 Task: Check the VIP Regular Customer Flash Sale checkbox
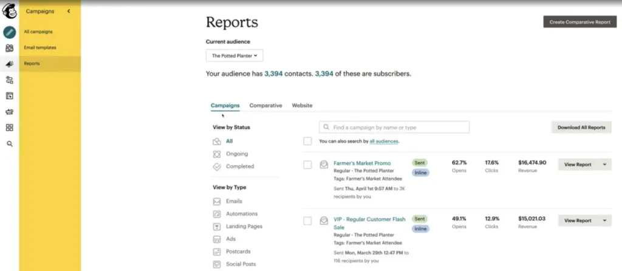tap(307, 221)
